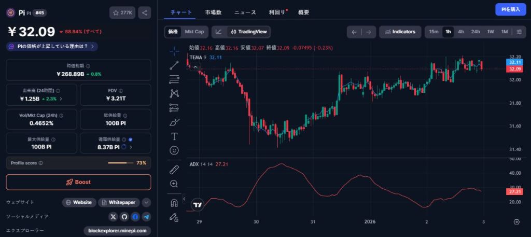Show info for 時価総額 market cap
Image resolution: width=531 pixels, height=237 pixels.
point(88,66)
